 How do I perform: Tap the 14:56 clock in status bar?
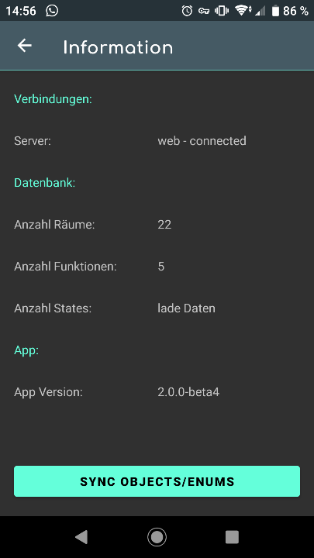pos(21,11)
